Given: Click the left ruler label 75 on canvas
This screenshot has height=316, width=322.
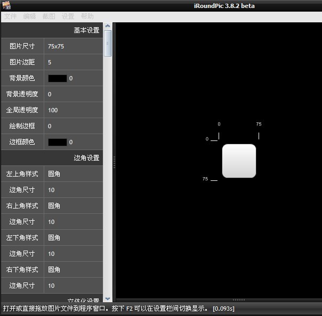Looking at the screenshot, I should pyautogui.click(x=205, y=179).
